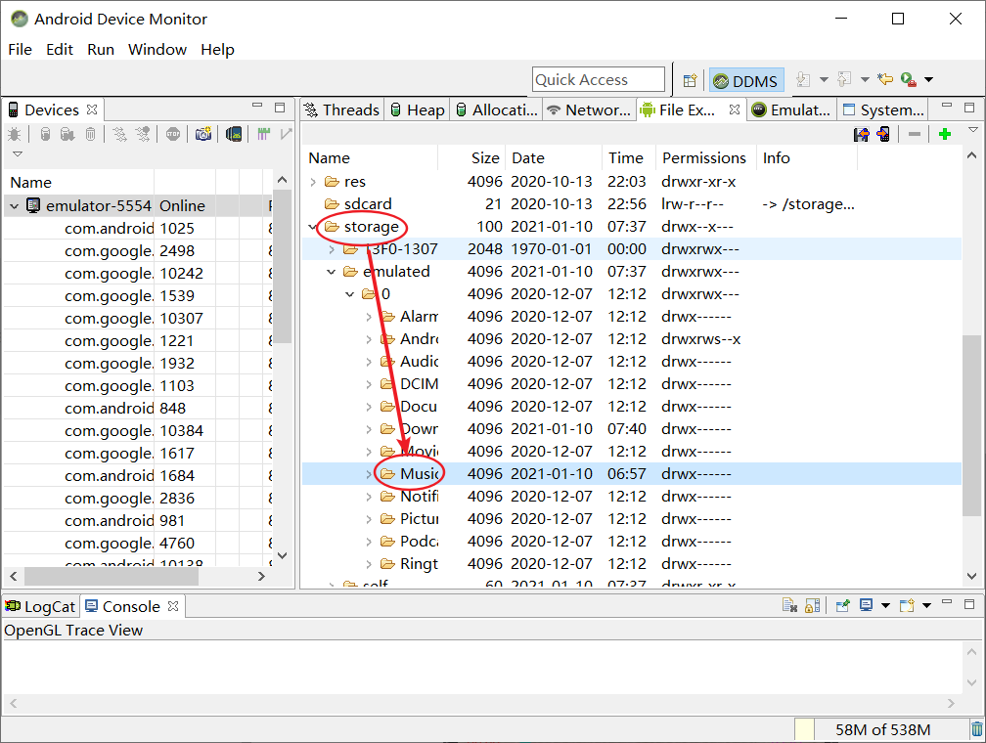
Task: Click the yellow back-arrow toolbar icon
Action: click(x=885, y=79)
